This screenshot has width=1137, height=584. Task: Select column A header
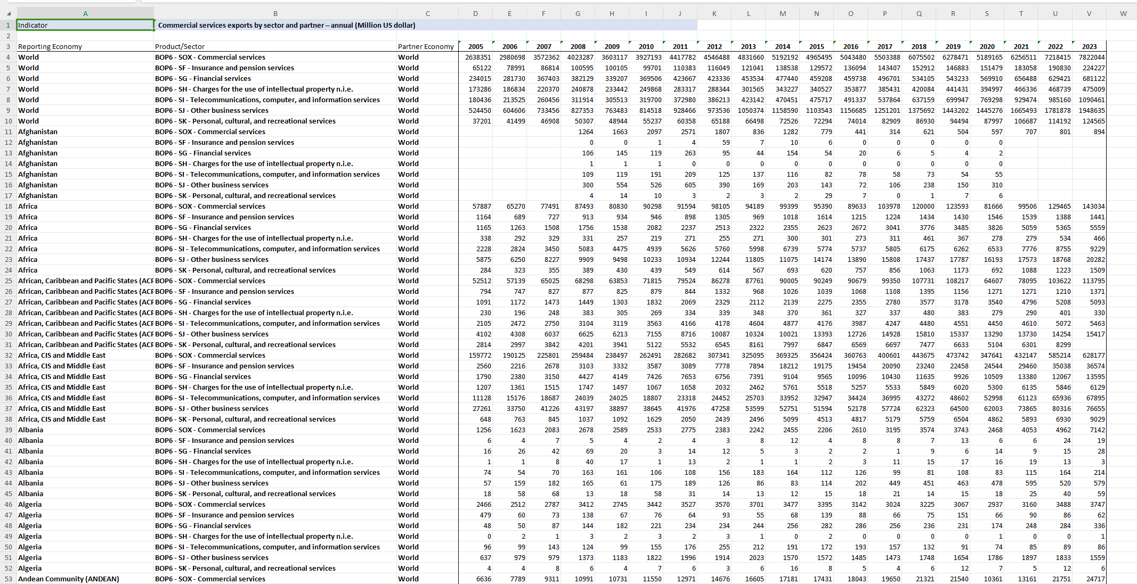click(x=85, y=14)
